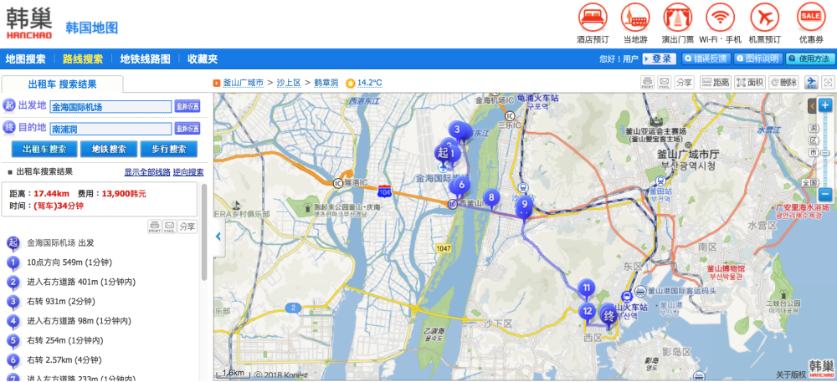Collapse the orange arrow tab beside zoom
837x382 pixels.
(812, 105)
